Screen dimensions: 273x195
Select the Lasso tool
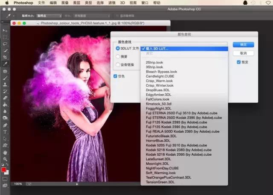point(5,44)
